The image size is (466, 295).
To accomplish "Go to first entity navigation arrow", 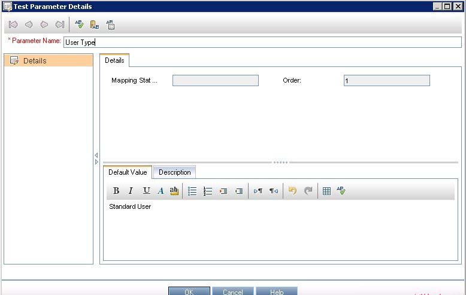I will (13, 25).
